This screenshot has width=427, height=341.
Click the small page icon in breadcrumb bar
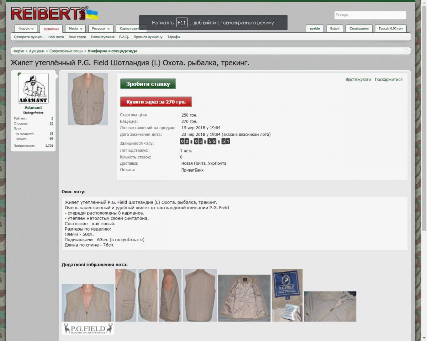(406, 51)
